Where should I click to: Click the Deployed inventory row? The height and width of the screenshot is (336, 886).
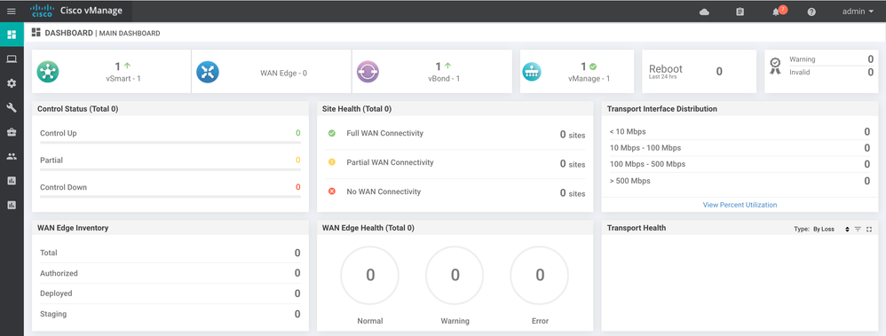tap(170, 293)
